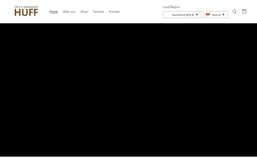Click the German flag icon

click(208, 15)
